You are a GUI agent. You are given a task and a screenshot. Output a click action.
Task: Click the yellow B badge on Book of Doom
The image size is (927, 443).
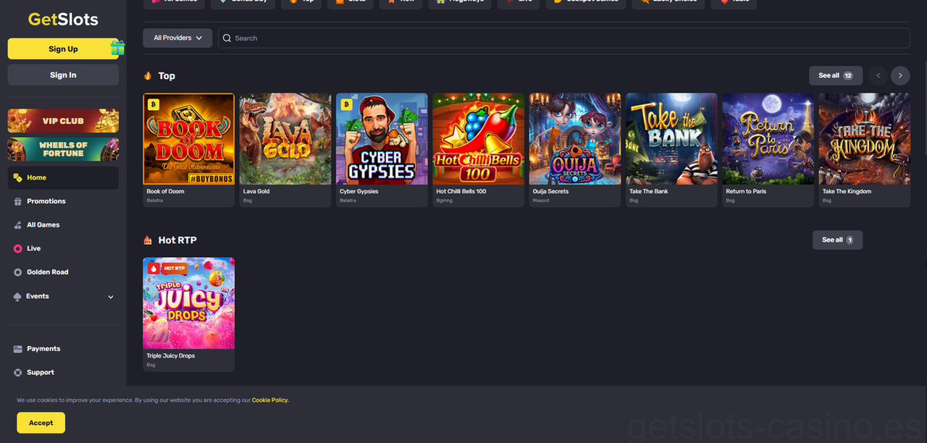tap(153, 104)
